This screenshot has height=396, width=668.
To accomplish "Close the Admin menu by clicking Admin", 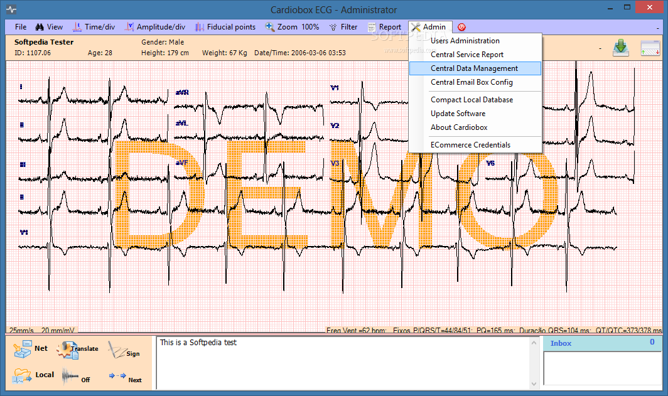I will pyautogui.click(x=429, y=27).
